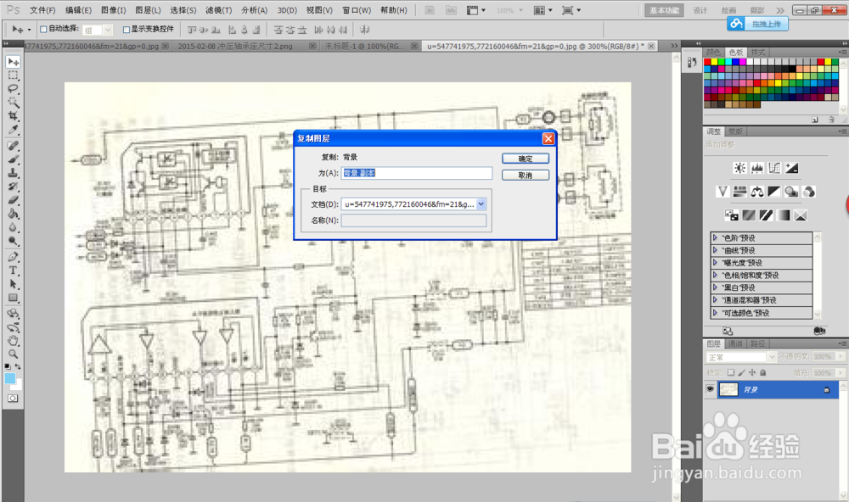Expand the "曲线"预设 group

(x=715, y=250)
